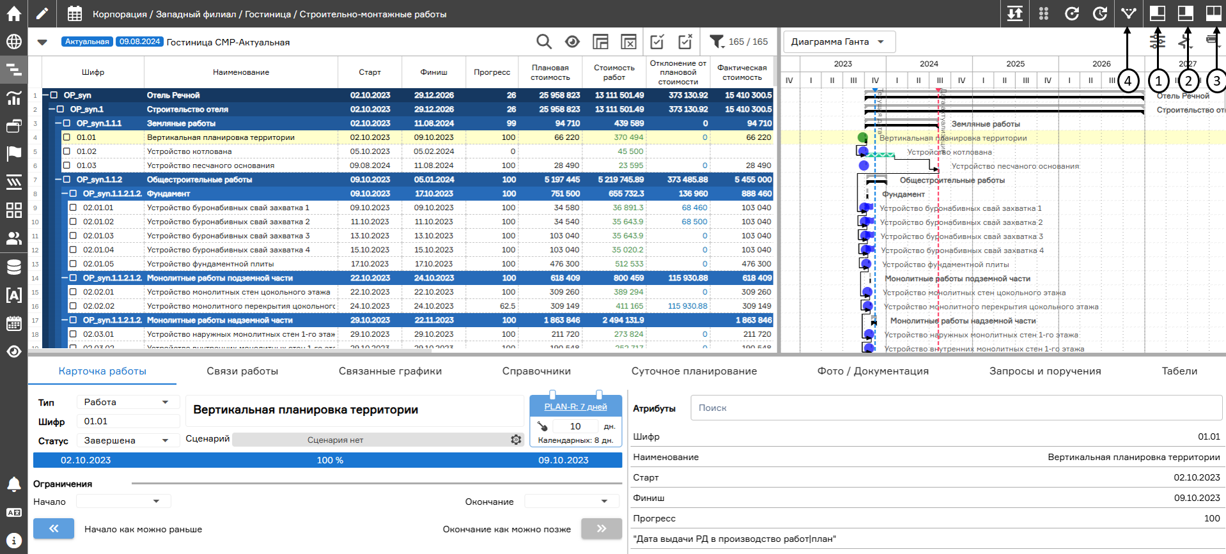Open the users sidebar icon
Screen dimensions: 1226x554
click(x=13, y=238)
